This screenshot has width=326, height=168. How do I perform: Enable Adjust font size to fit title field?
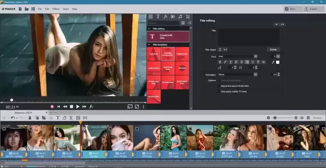click(219, 86)
